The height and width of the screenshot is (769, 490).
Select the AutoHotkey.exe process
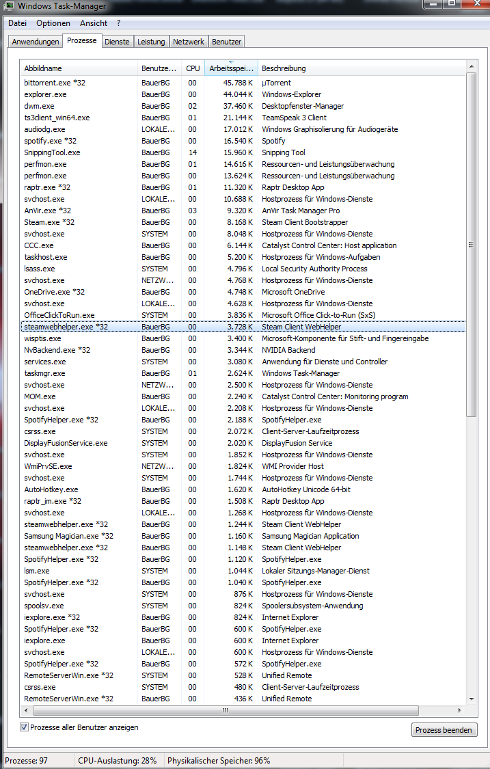coord(243,489)
